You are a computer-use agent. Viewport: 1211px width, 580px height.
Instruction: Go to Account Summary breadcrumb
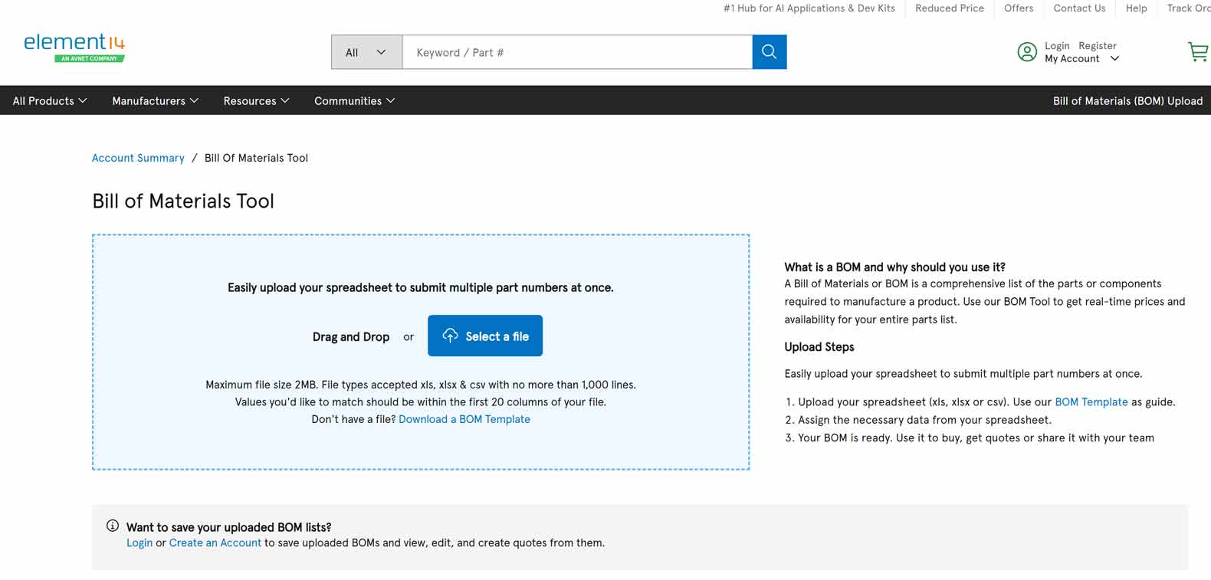(x=138, y=158)
